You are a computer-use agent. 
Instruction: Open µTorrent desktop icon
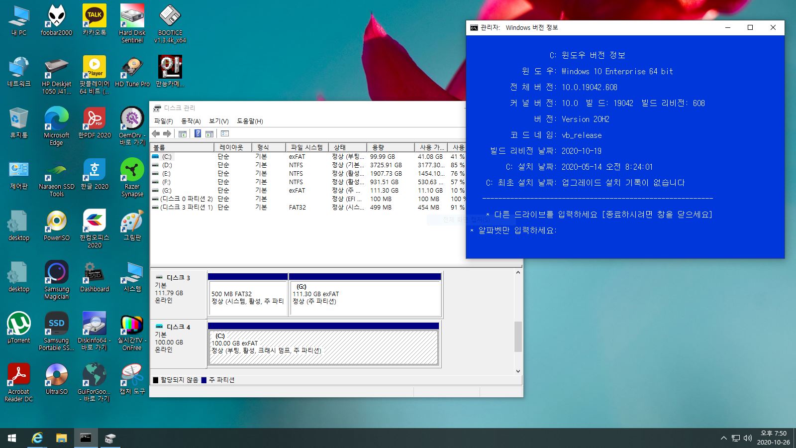tap(19, 328)
